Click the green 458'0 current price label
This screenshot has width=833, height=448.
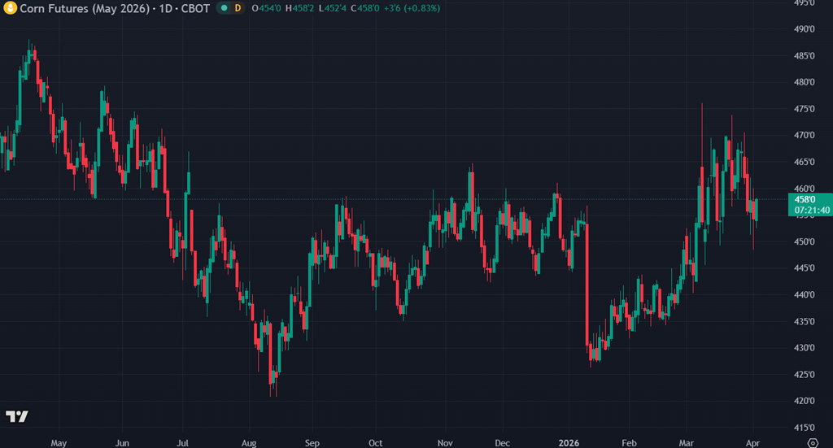(810, 199)
